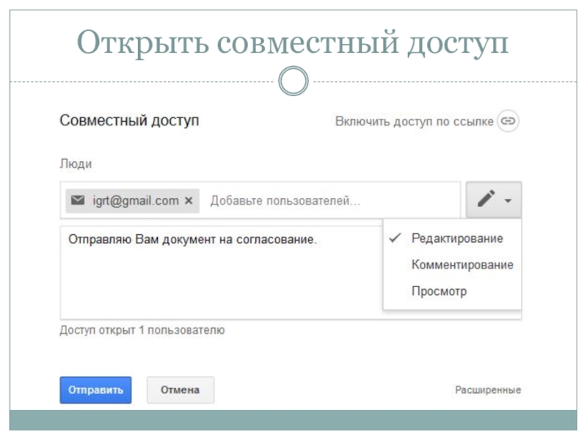587x440 pixels.
Task: Pick Просмотр access option
Action: tap(439, 291)
